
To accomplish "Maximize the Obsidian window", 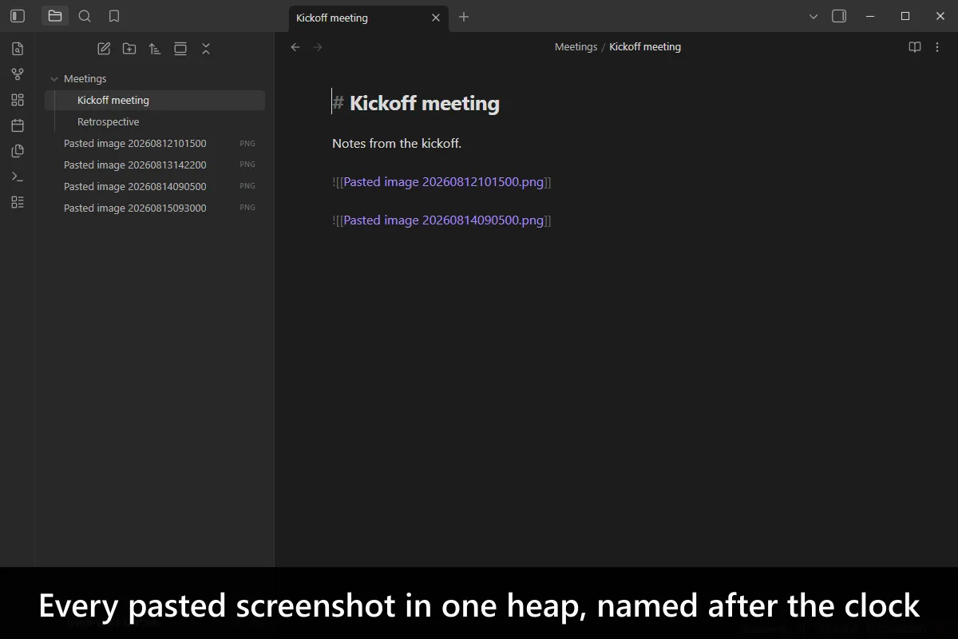I will 905,16.
